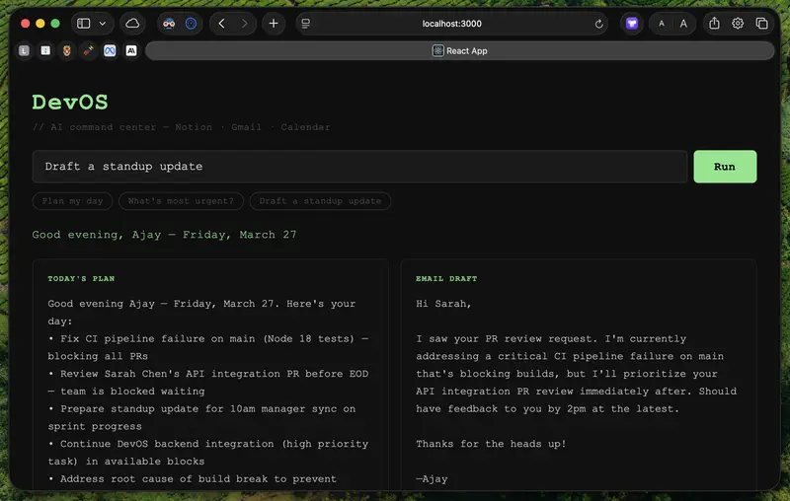Open browser settings gear icon
This screenshot has height=501, width=790.
738,24
